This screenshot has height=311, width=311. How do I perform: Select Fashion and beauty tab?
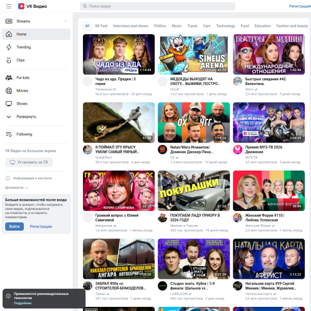click(x=292, y=26)
